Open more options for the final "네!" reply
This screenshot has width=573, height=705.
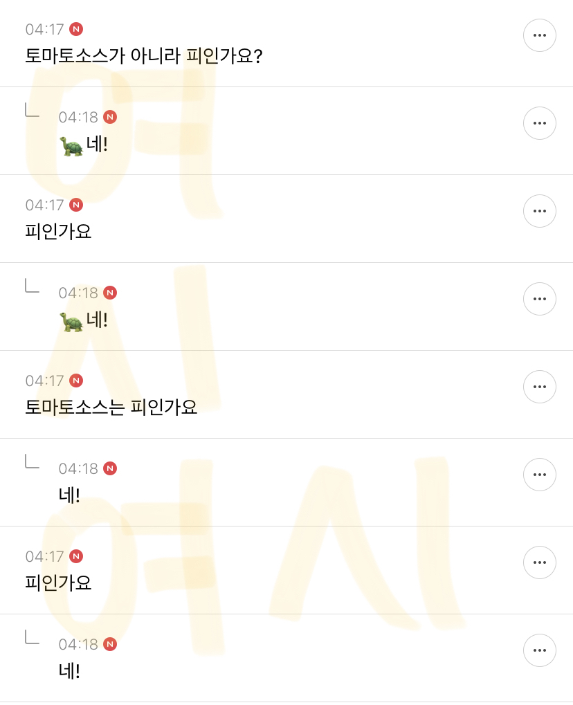tap(539, 650)
